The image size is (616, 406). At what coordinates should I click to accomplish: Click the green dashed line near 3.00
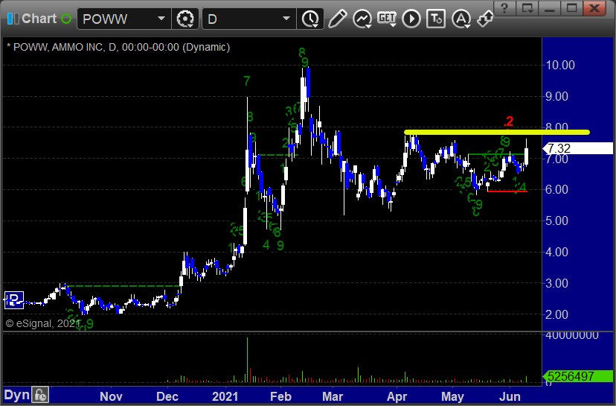pyautogui.click(x=123, y=286)
